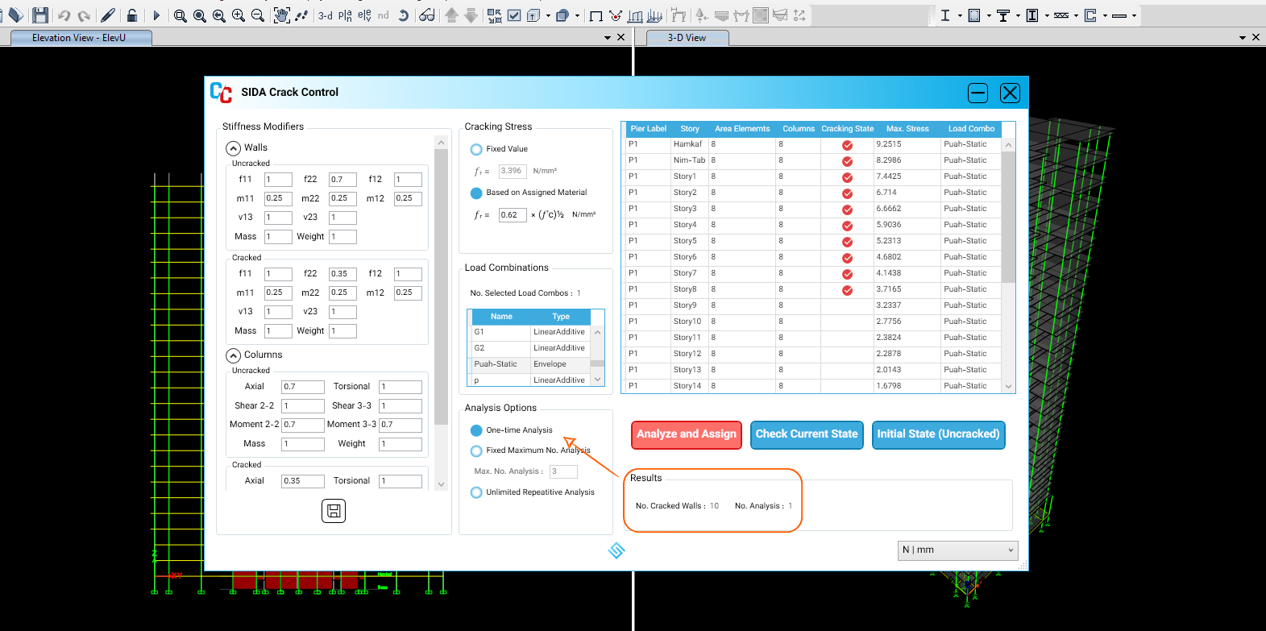The image size is (1266, 631).
Task: Click the Walls Uncracked f22 input field
Action: click(x=342, y=180)
